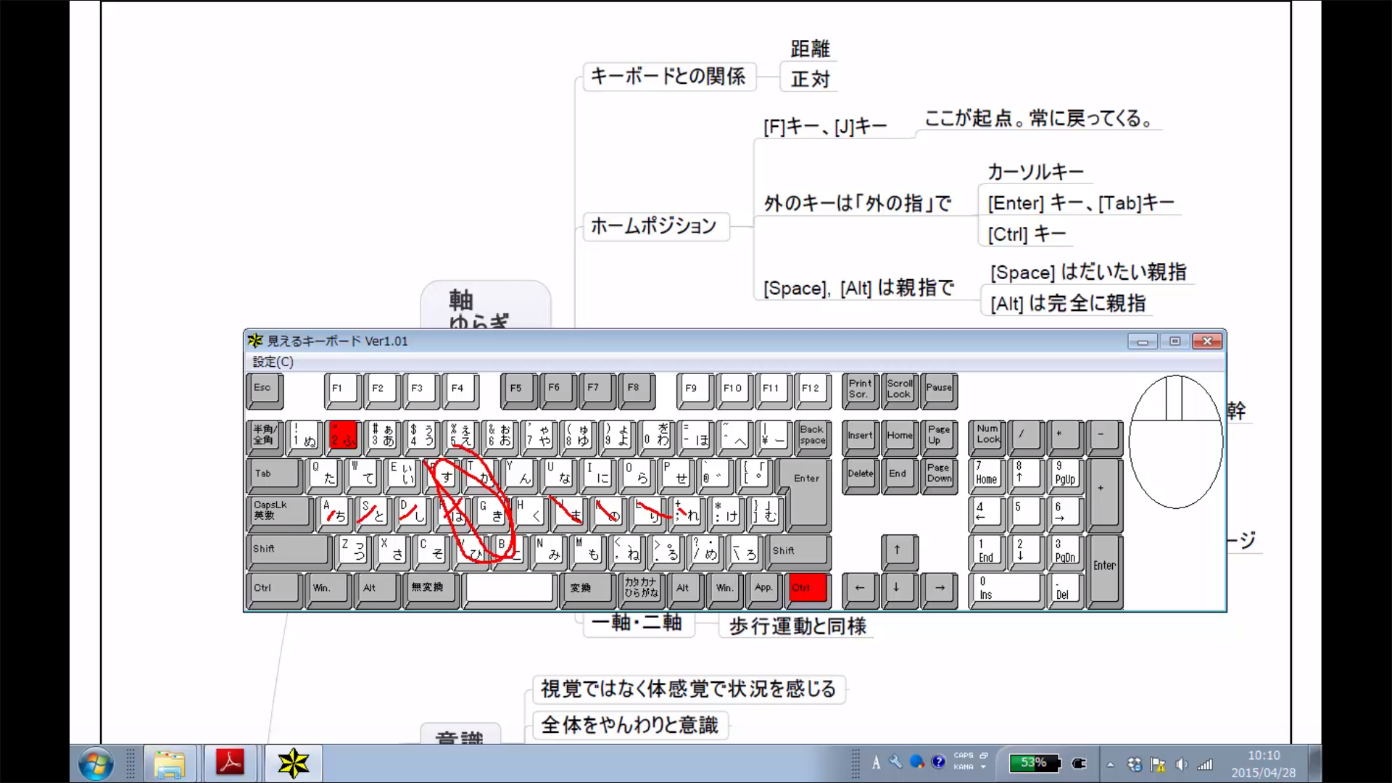Open the 設定(C) menu
Screen dimensions: 1392x783
click(x=273, y=362)
